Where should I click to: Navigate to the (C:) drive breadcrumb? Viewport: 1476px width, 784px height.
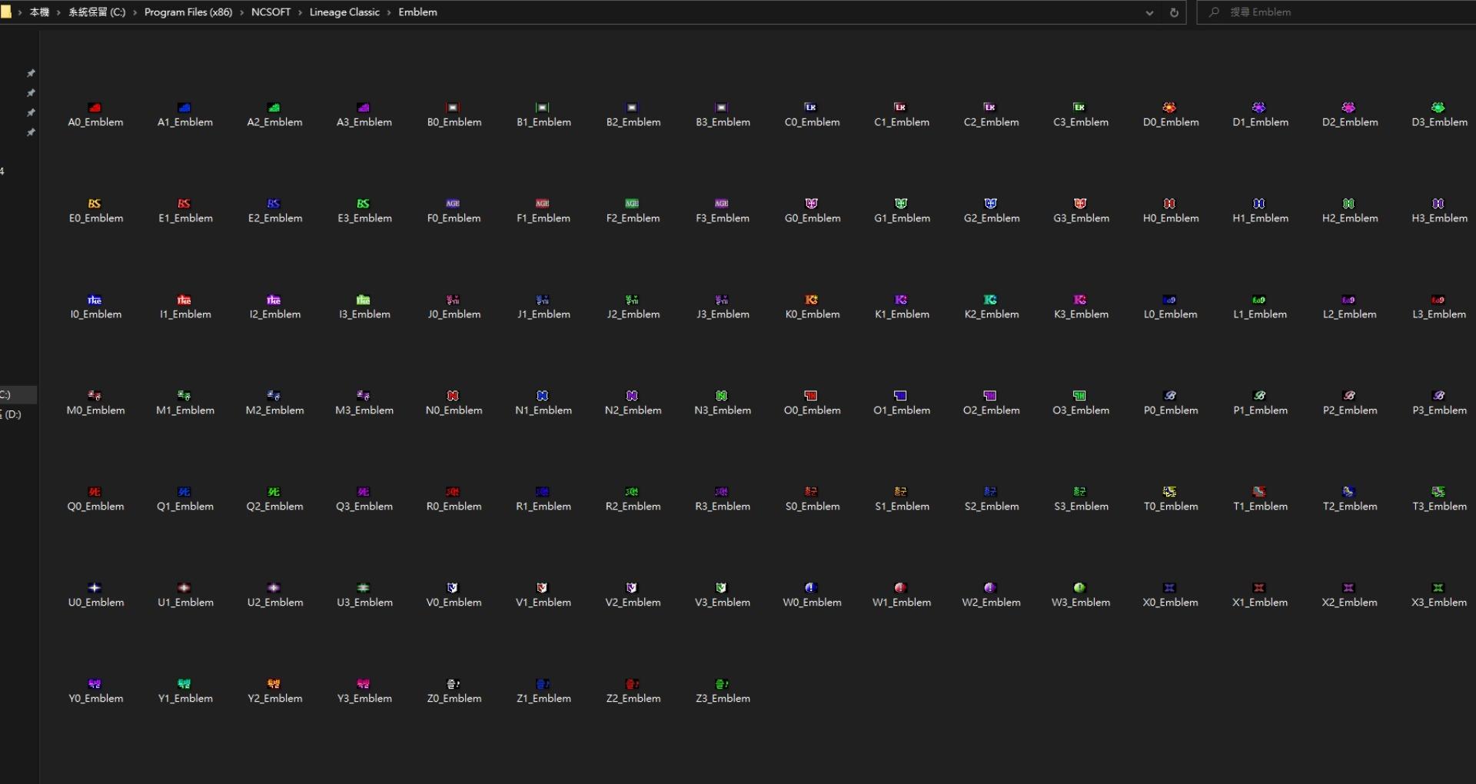coord(97,12)
